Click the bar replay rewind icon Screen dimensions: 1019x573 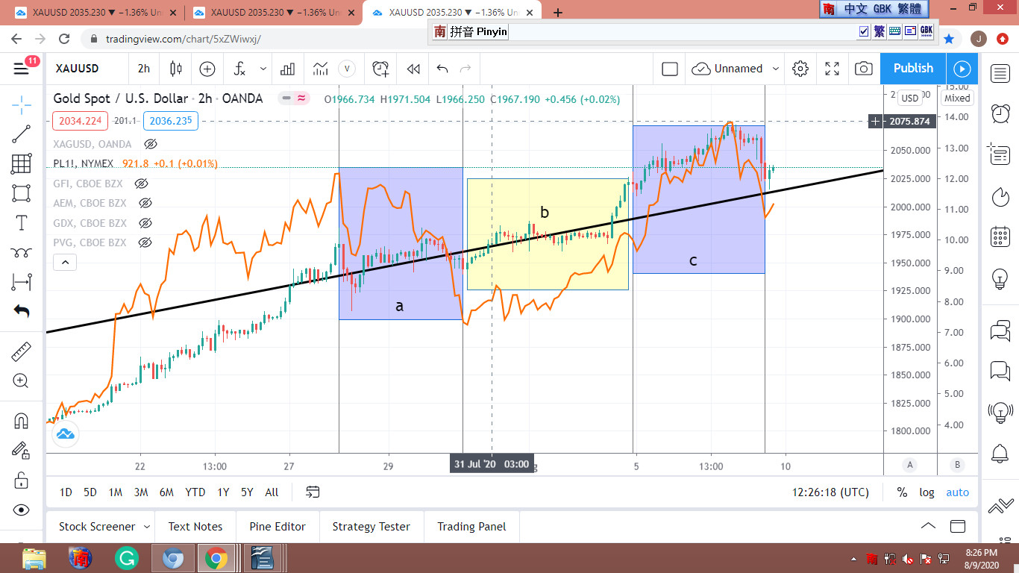coord(413,69)
